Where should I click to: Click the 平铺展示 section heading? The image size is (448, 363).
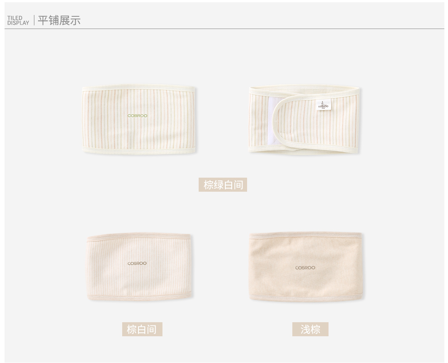coord(59,20)
